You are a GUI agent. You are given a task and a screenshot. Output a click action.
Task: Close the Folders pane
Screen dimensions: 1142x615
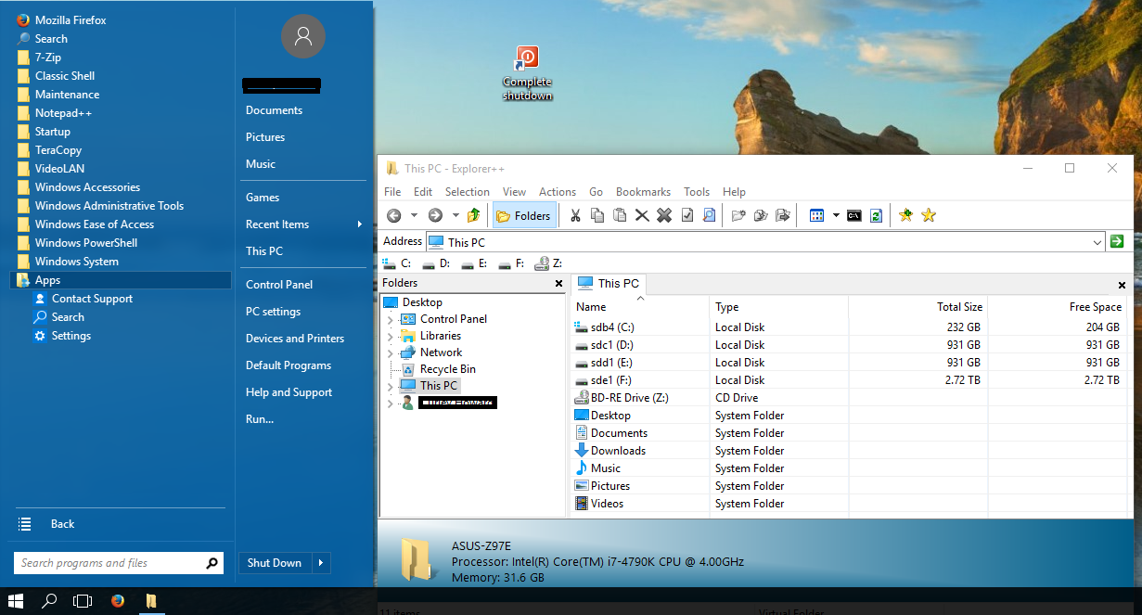[558, 284]
